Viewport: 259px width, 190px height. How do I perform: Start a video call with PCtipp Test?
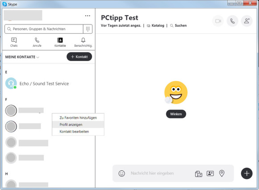218,21
